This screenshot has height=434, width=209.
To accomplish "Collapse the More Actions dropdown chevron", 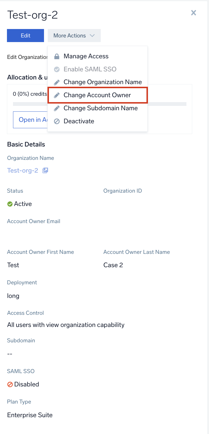I will point(92,35).
